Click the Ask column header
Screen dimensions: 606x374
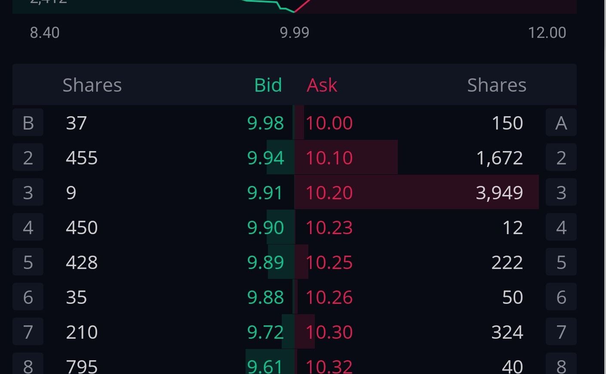click(322, 85)
